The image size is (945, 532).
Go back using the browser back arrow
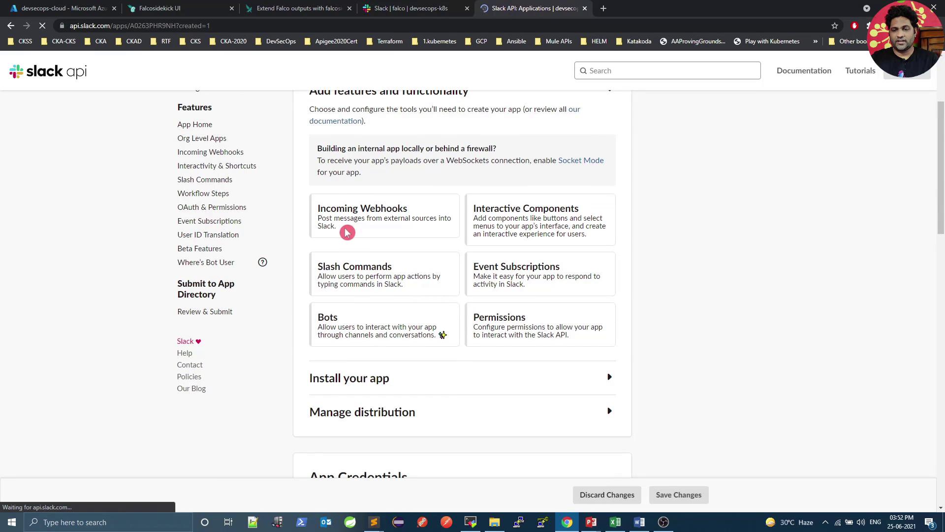11,26
